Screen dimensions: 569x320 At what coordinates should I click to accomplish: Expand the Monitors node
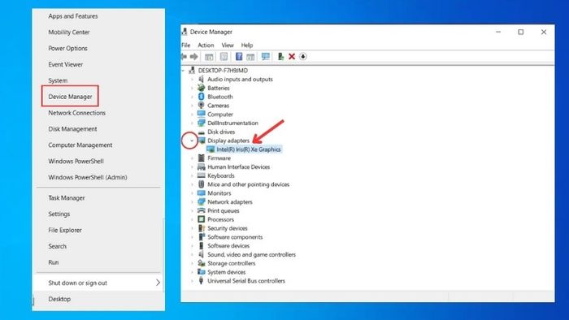(192, 193)
